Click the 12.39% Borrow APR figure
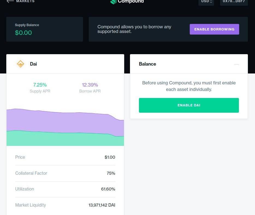Screen dimensions: 255x215 (x=90, y=85)
